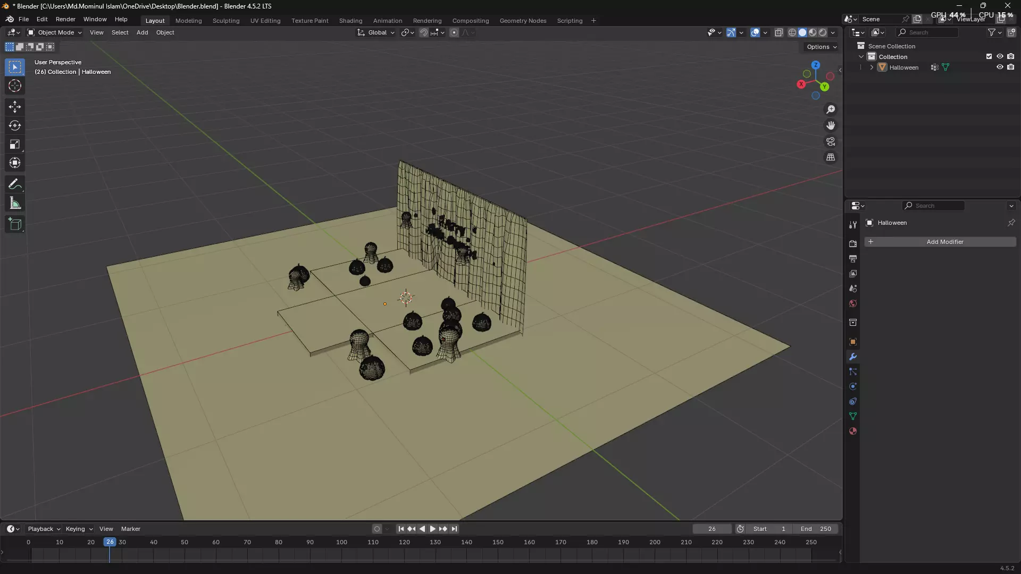Switch to the Sculpting workspace tab
The width and height of the screenshot is (1021, 574).
click(x=226, y=21)
